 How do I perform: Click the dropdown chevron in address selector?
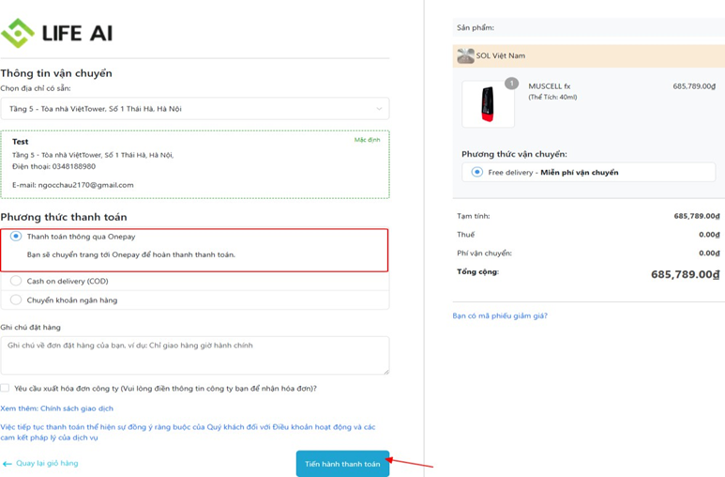point(379,109)
